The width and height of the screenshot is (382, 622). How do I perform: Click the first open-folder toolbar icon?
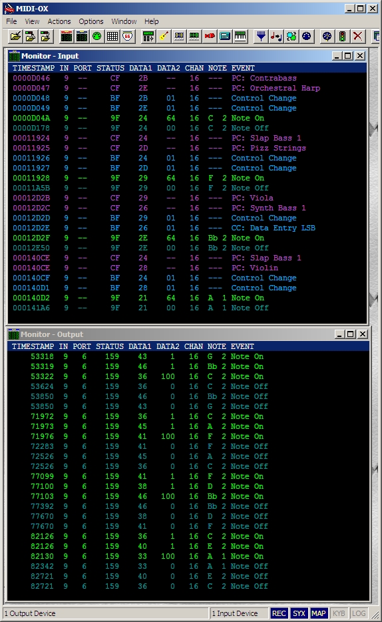[15, 37]
